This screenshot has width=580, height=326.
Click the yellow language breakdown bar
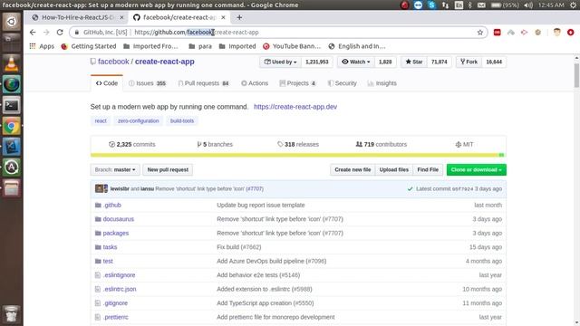pos(295,155)
